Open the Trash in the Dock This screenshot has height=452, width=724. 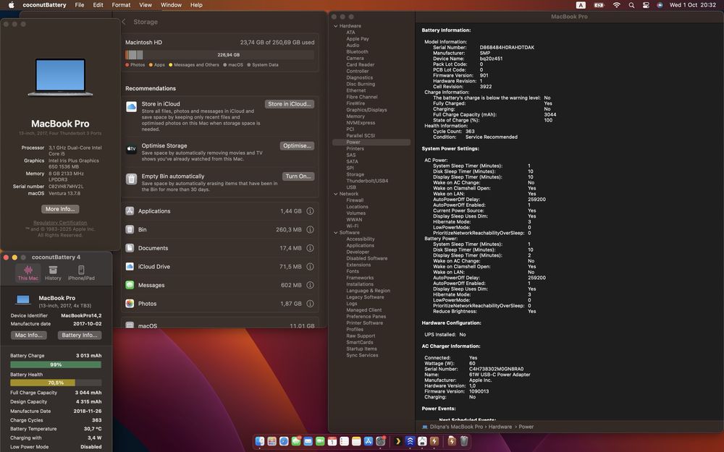[x=463, y=441]
